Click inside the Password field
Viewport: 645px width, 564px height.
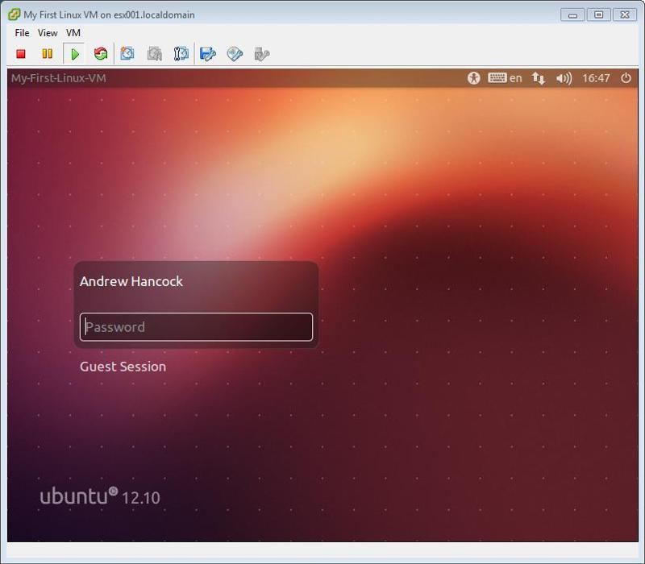[x=196, y=327]
